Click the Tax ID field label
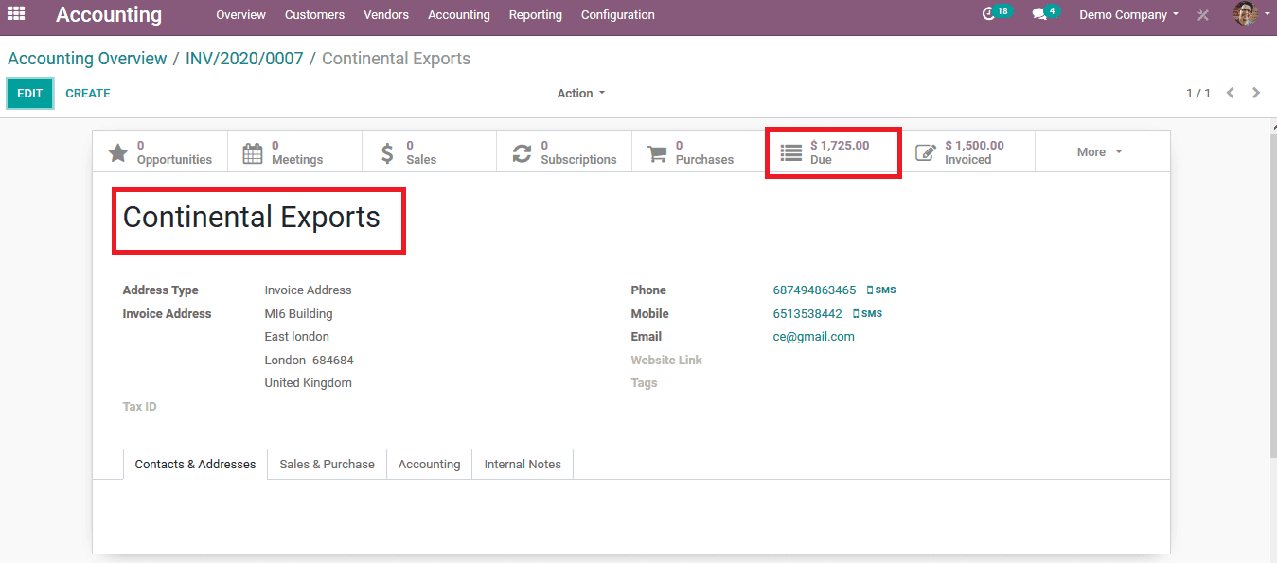 140,407
